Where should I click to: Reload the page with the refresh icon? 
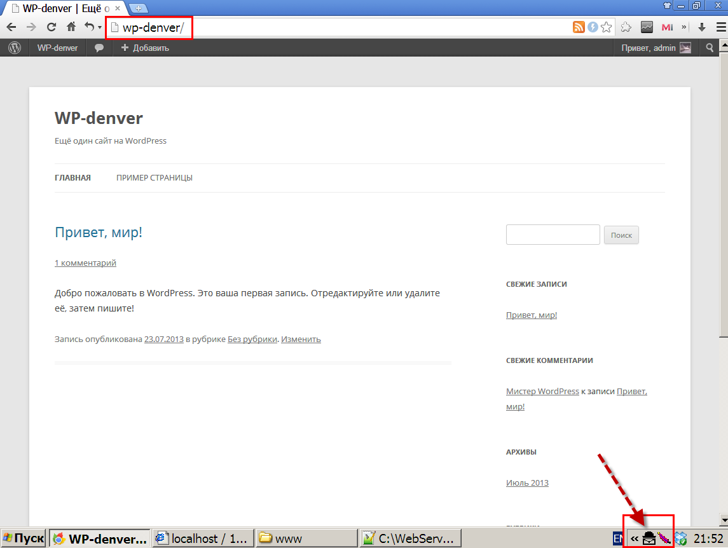pos(51,27)
